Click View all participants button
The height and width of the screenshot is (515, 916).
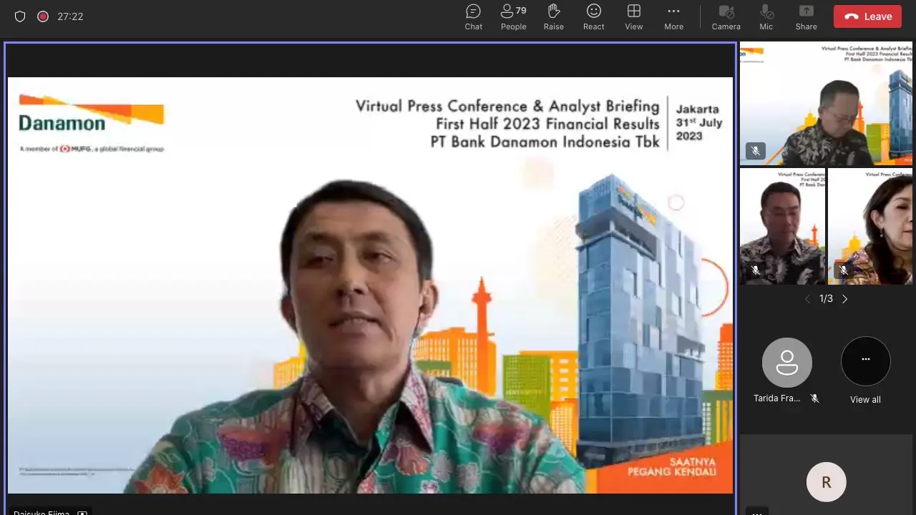(865, 362)
